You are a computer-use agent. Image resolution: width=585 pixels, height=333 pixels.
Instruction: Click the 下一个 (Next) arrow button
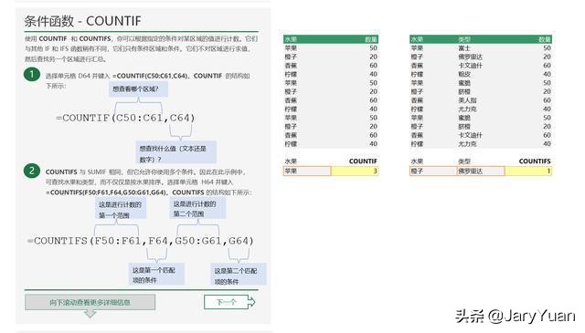(x=229, y=302)
